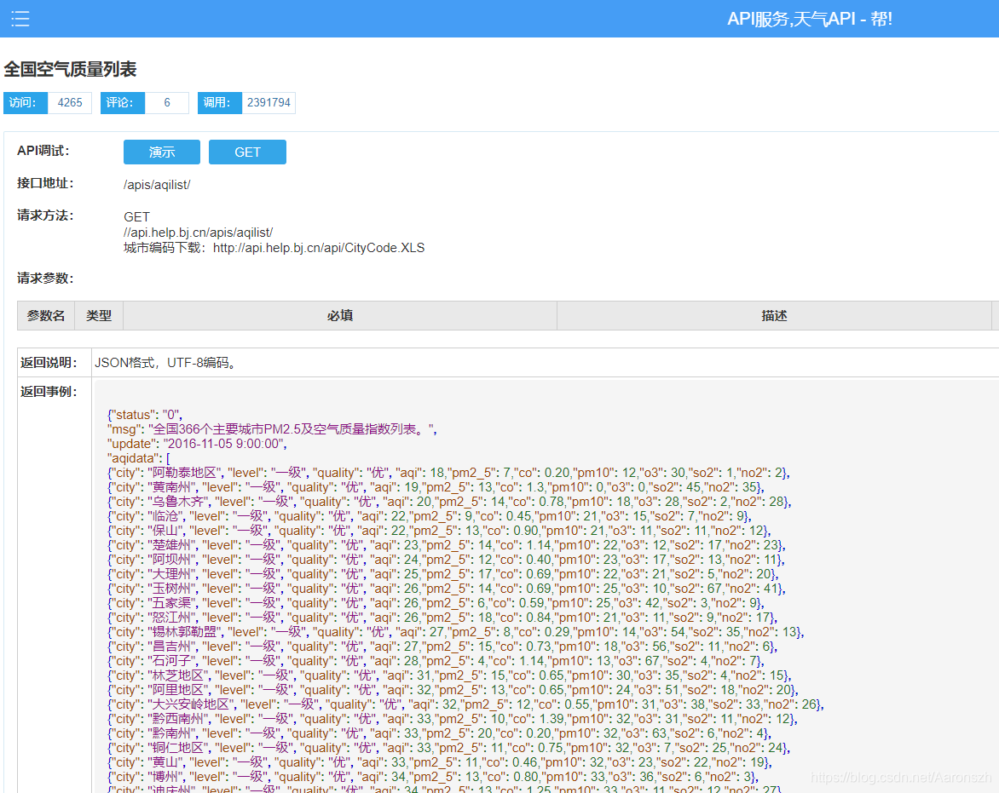Click the 昌吉州 city data row

tap(442, 646)
